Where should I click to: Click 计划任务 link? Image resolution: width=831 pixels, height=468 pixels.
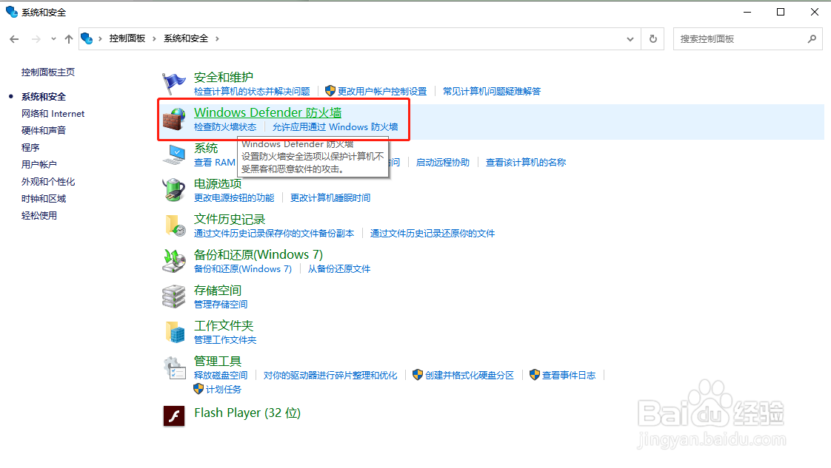click(x=223, y=389)
